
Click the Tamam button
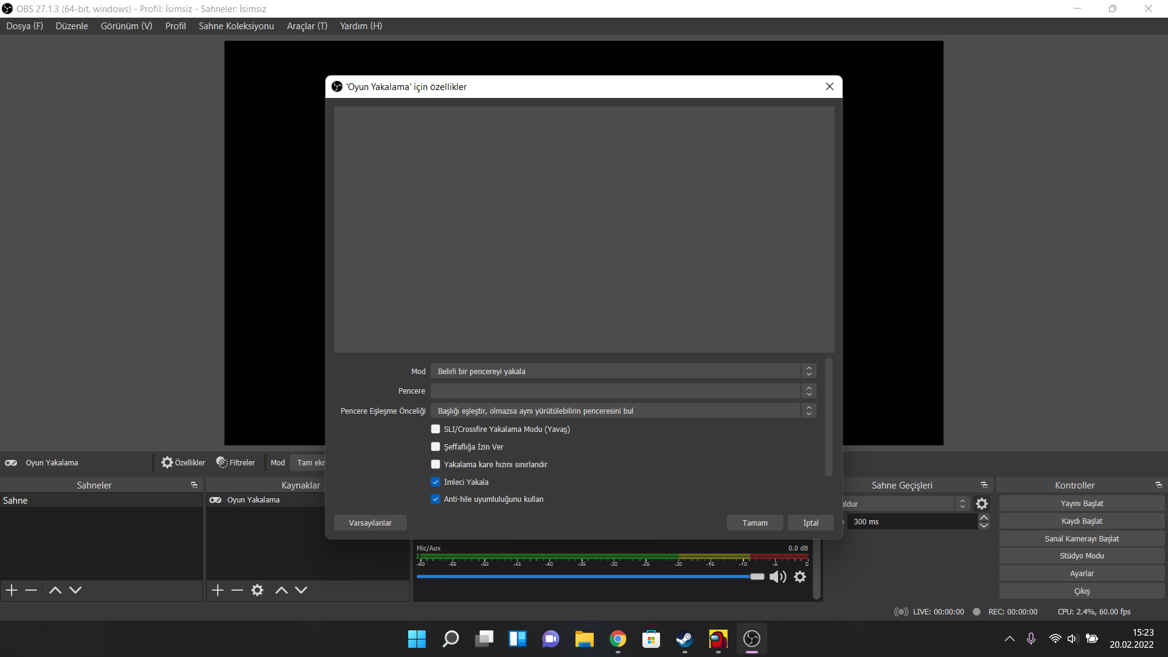(754, 523)
